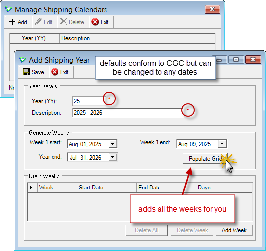Screen dimensions: 266x251
Task: Click Add in Manage Shipping Calendars toolbar
Action: tap(18, 22)
